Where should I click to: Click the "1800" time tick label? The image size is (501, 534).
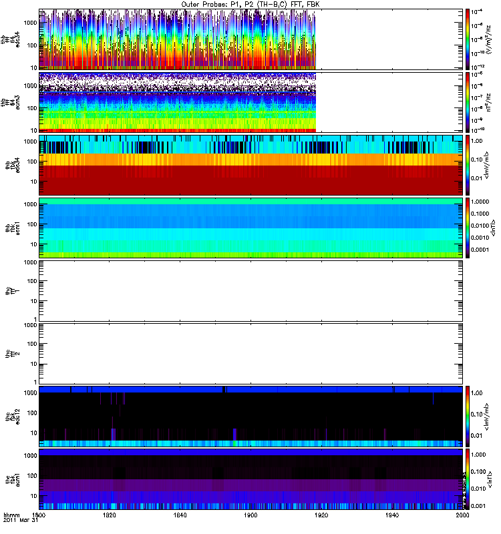tap(39, 515)
